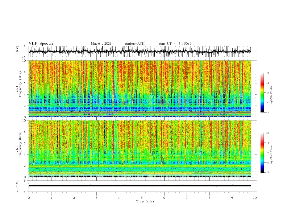Click the ch.3 voltage waveform trace
Viewport: 287px width, 222px height.
[140, 186]
